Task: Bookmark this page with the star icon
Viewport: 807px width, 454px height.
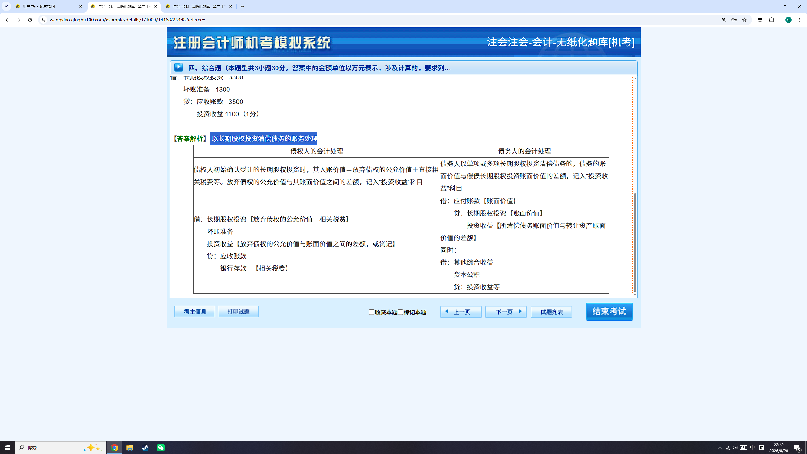Action: [744, 20]
